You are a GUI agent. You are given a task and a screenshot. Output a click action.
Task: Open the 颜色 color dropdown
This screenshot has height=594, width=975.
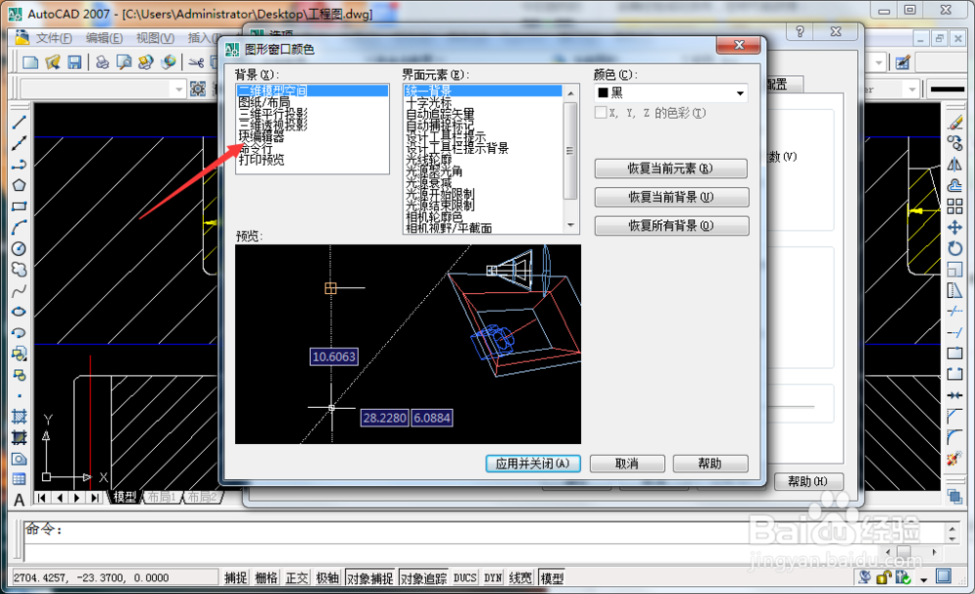click(740, 93)
